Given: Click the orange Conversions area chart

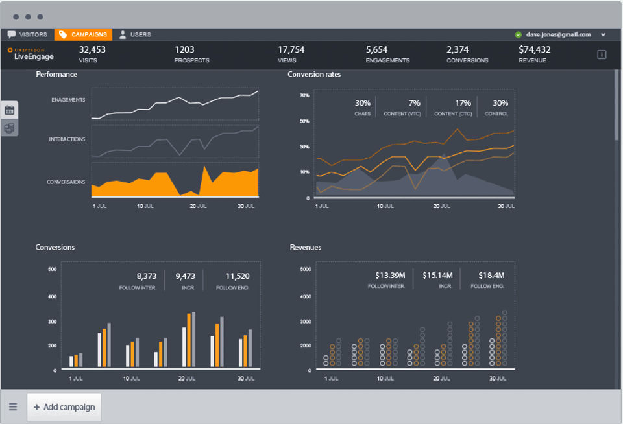Looking at the screenshot, I should point(175,180).
